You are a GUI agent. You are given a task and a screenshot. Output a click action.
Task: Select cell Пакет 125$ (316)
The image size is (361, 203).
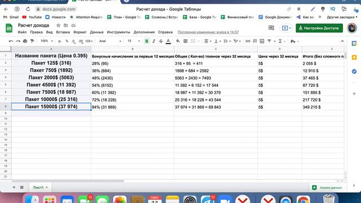[51, 63]
